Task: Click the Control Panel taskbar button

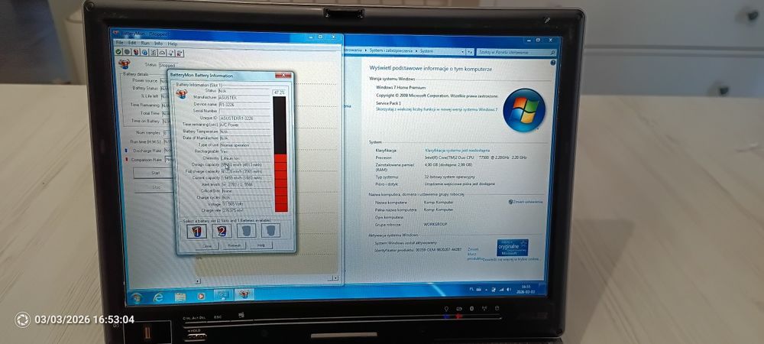Action: [x=223, y=295]
